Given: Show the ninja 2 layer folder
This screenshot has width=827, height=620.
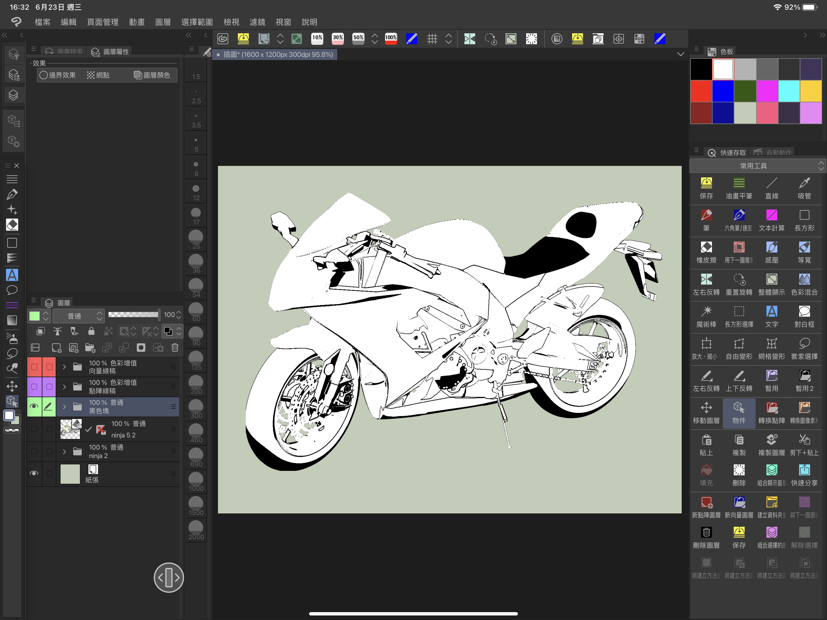Looking at the screenshot, I should coord(34,451).
